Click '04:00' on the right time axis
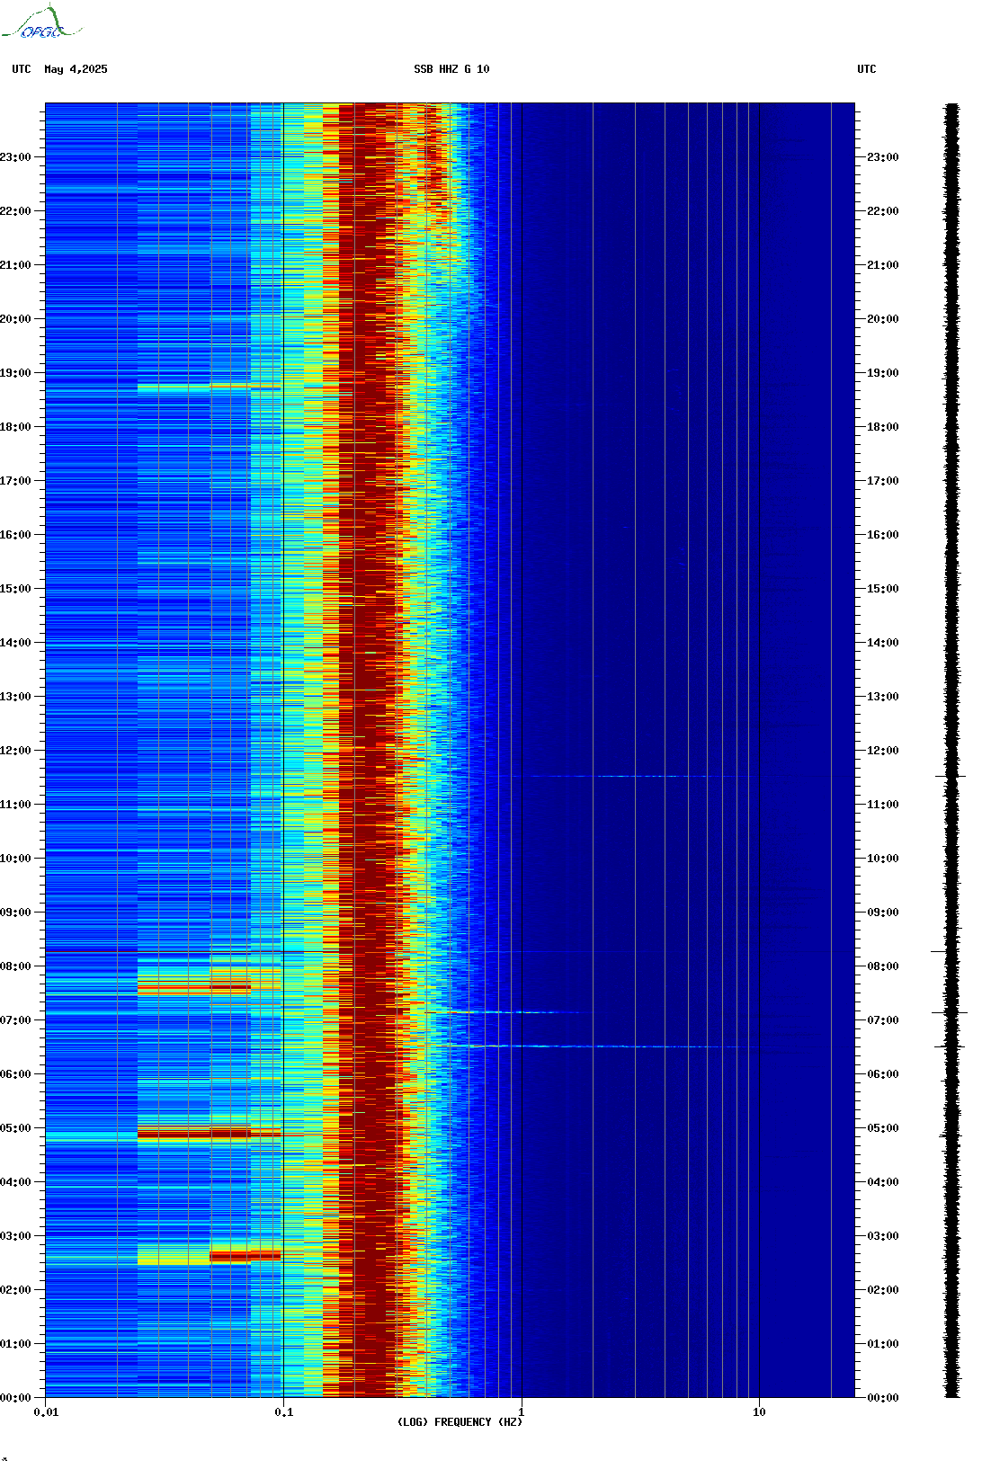 pyautogui.click(x=882, y=1182)
